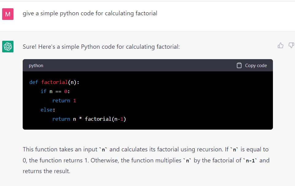Screen dimensions: 295x186
Task: Click the green ChatGPT logo avatar
Action: (x=8, y=47)
